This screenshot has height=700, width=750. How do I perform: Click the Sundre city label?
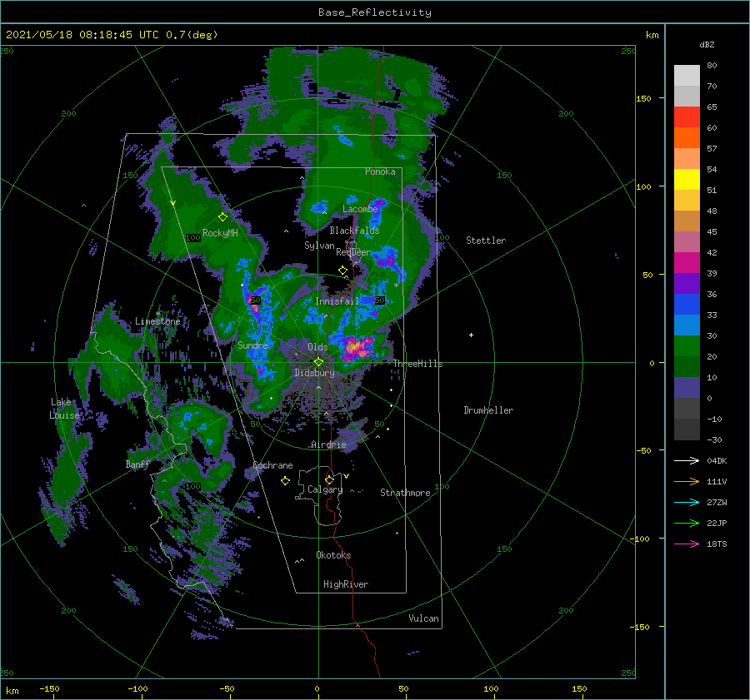point(252,345)
